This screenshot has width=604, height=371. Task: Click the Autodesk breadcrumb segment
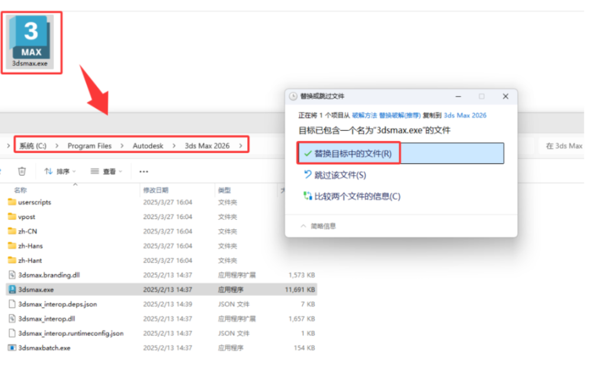point(148,145)
